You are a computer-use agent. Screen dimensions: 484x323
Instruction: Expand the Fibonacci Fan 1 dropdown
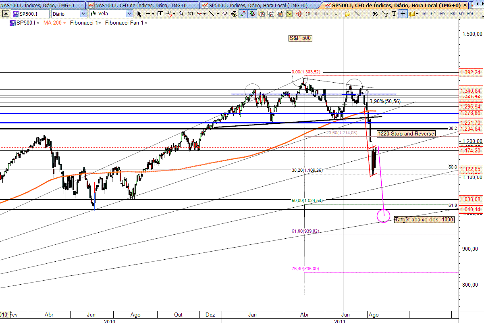(x=146, y=23)
